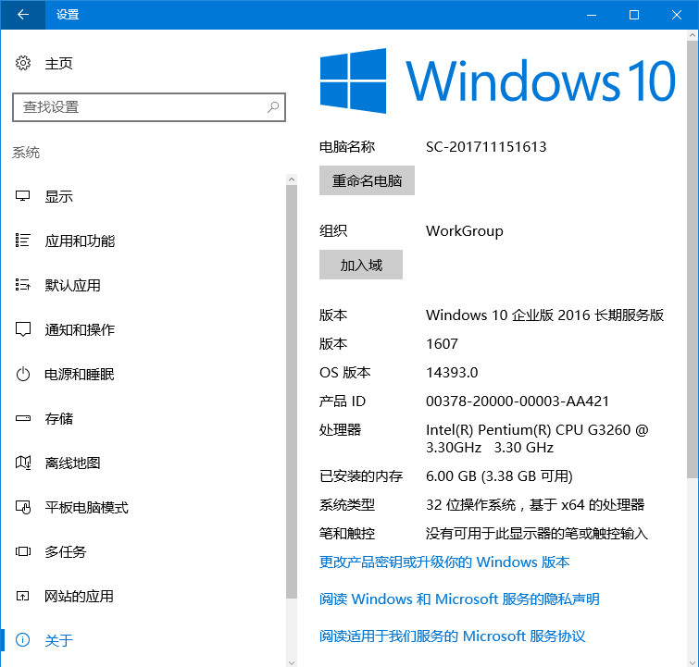Select the apps and features list icon
Image resolution: width=699 pixels, height=667 pixels.
(23, 241)
